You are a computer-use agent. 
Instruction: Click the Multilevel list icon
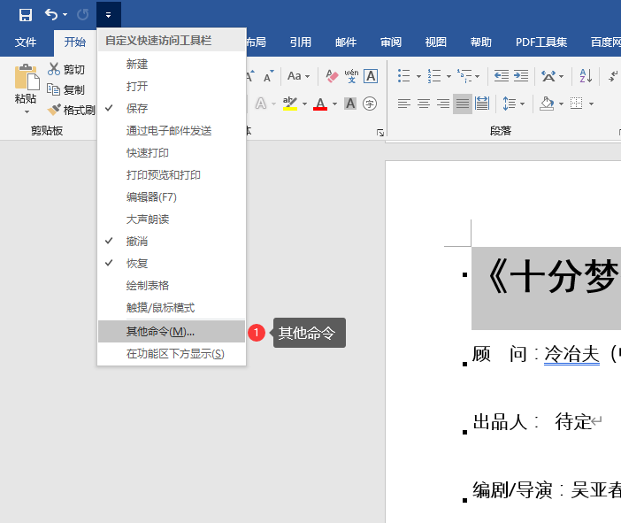(464, 75)
